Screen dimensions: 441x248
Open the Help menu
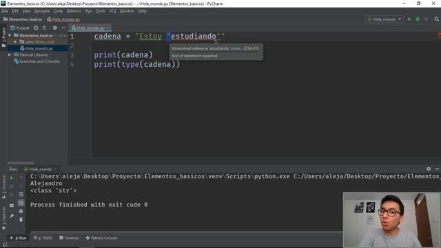[x=143, y=11]
